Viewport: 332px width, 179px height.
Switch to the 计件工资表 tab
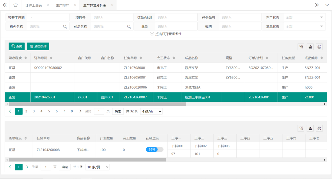33,6
